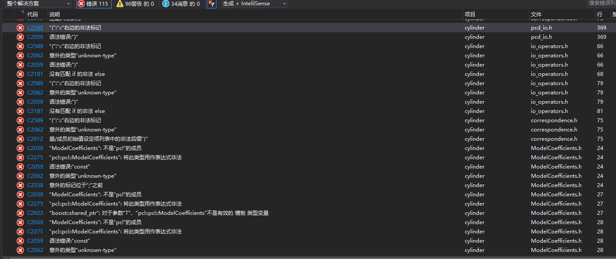Click error icon of C2275 line 27 row
Viewport: 616px width, 259px height.
pos(20,204)
